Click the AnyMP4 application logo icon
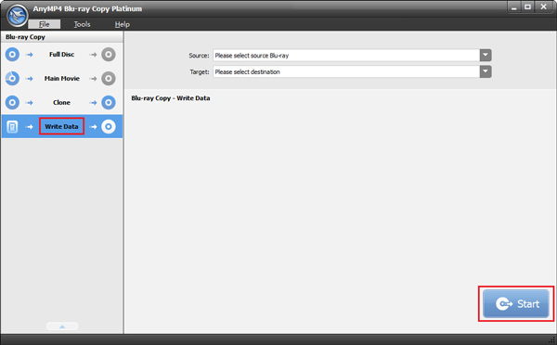Screen dimensions: 557x345 (x=17, y=15)
